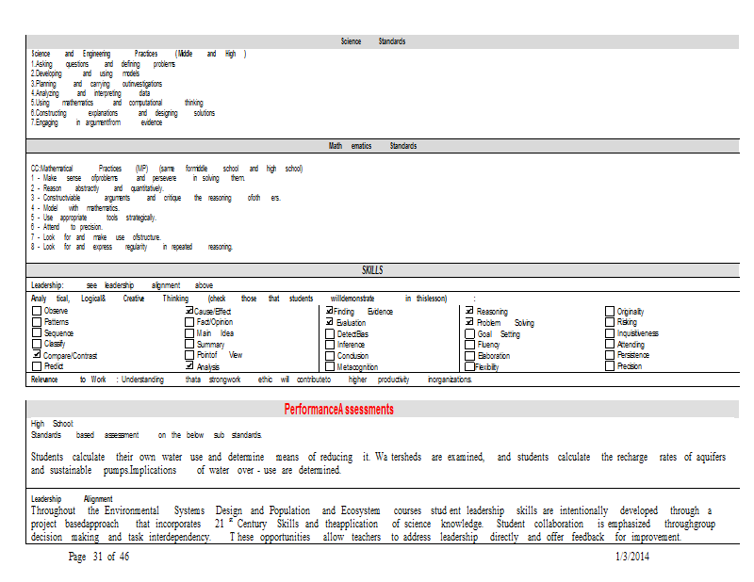Check the Fluency checkbox
The image size is (754, 582).
[x=469, y=345]
